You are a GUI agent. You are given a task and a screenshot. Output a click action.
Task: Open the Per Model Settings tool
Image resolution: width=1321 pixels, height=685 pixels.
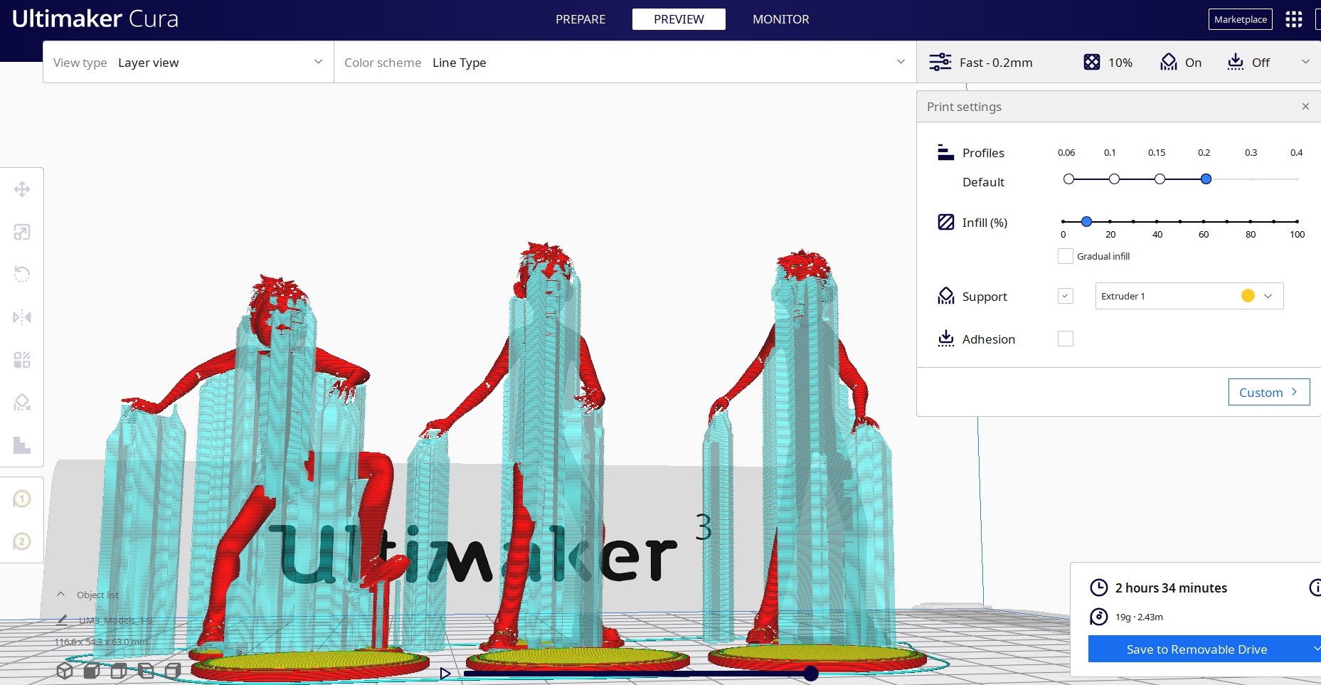point(22,360)
